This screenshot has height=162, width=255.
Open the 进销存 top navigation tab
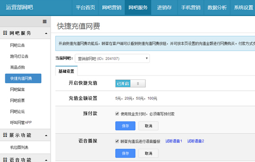click(164, 8)
